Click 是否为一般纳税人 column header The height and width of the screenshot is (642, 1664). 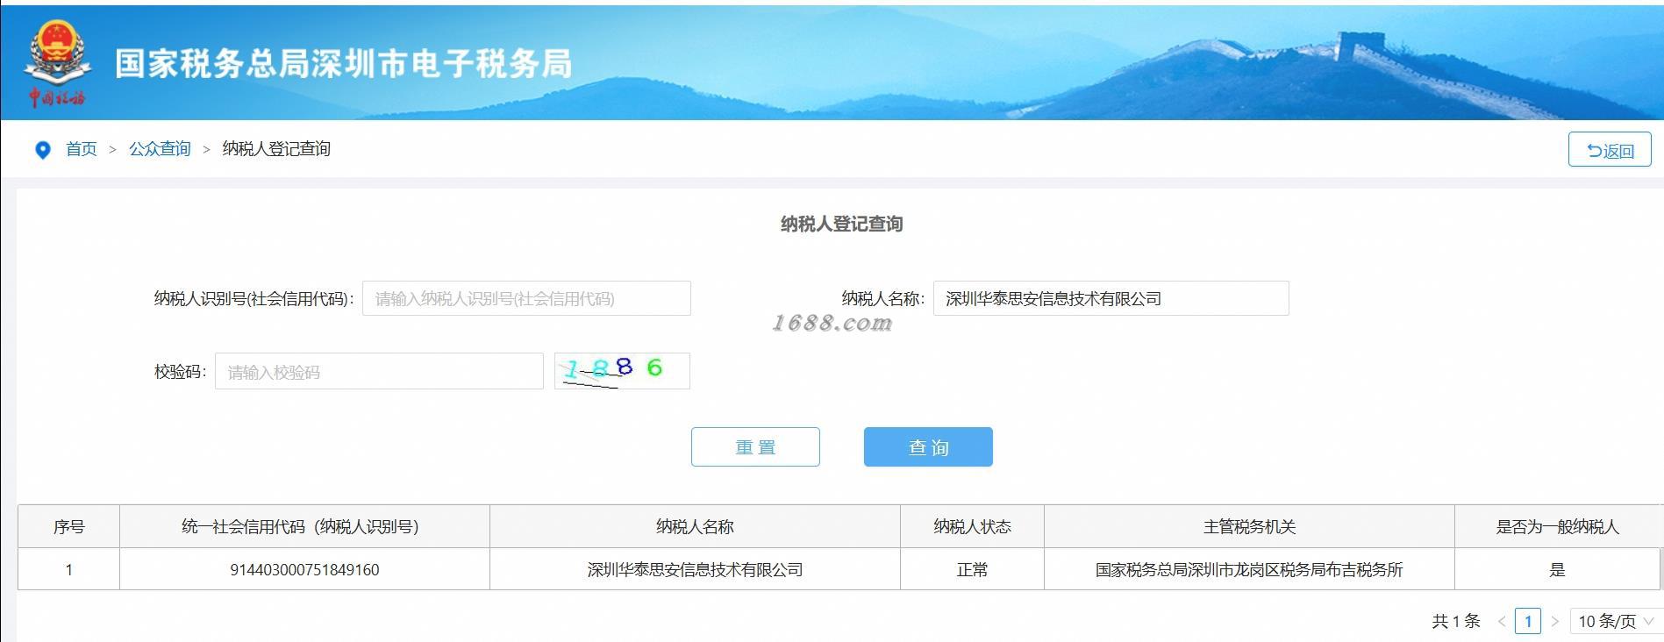pyautogui.click(x=1558, y=526)
